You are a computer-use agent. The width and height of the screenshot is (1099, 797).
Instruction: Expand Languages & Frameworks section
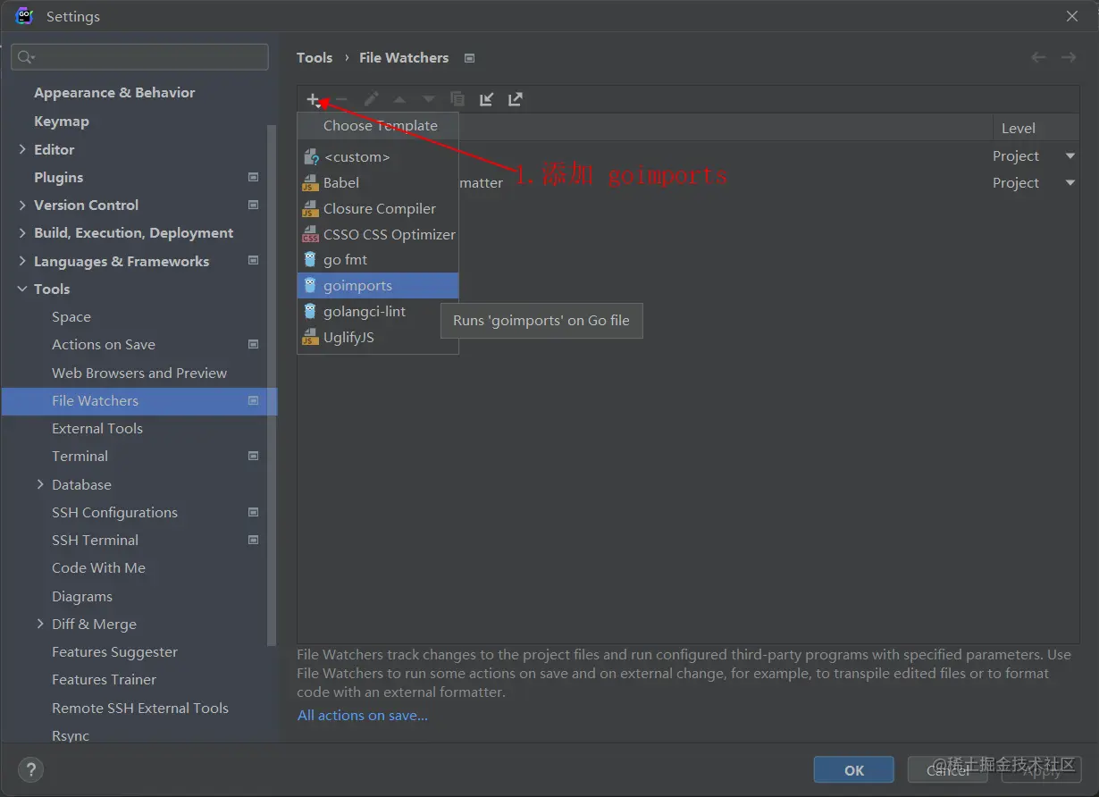(x=22, y=261)
